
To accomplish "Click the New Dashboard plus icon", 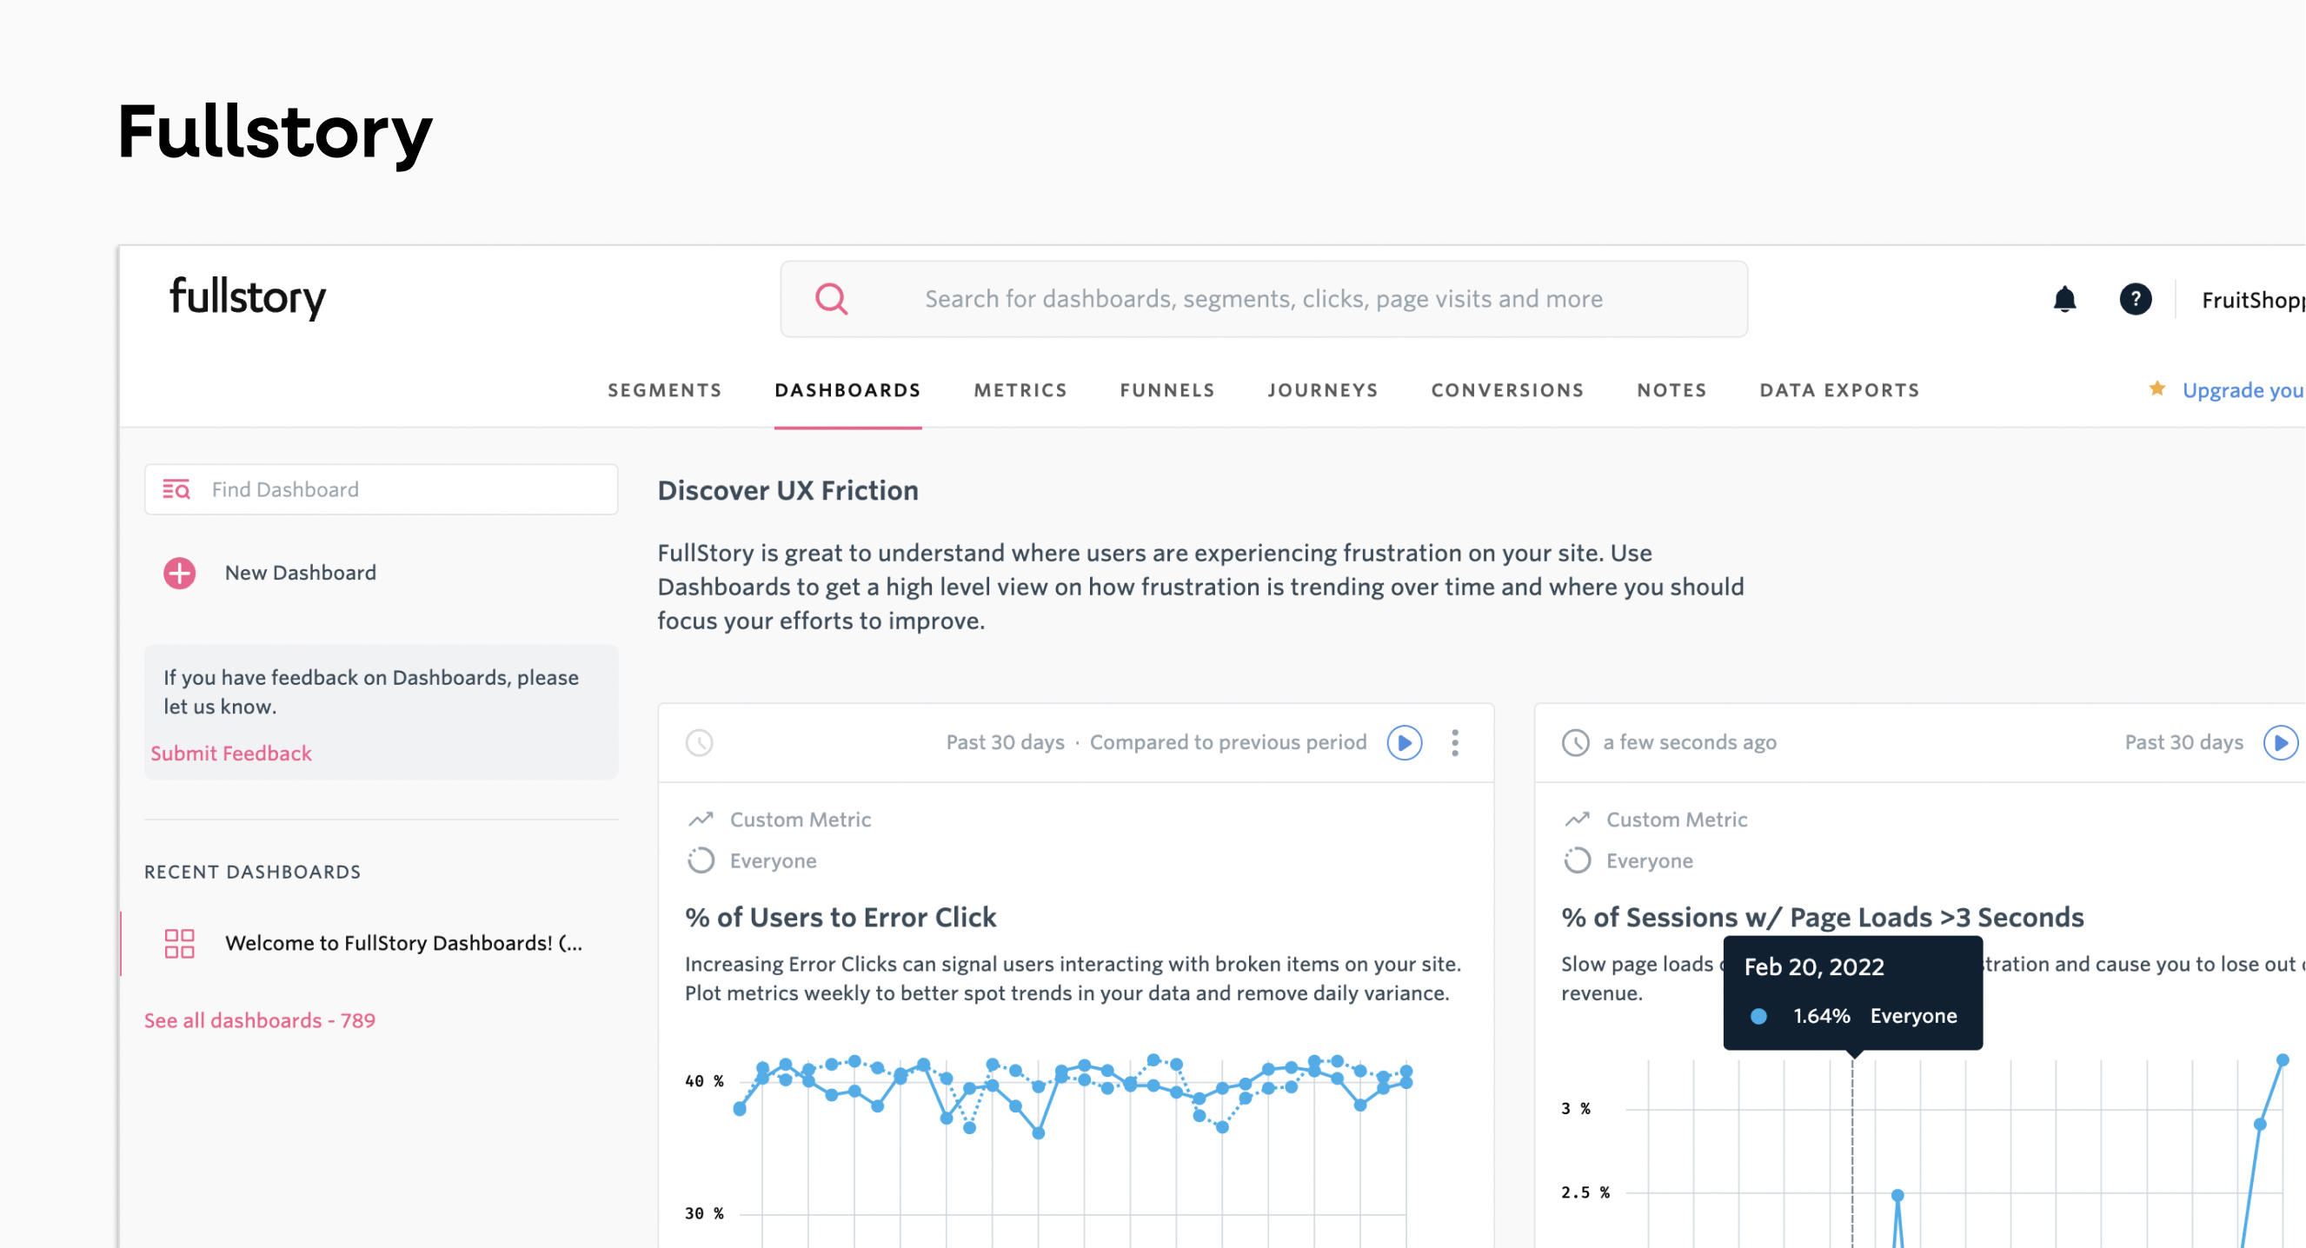I will [x=179, y=573].
